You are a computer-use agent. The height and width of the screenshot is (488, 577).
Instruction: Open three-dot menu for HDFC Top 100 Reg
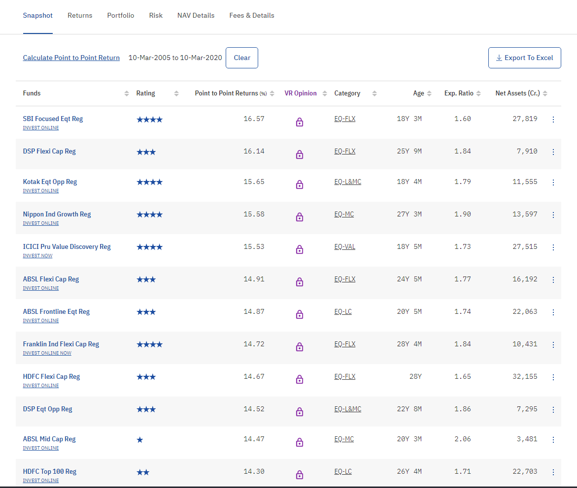[553, 472]
